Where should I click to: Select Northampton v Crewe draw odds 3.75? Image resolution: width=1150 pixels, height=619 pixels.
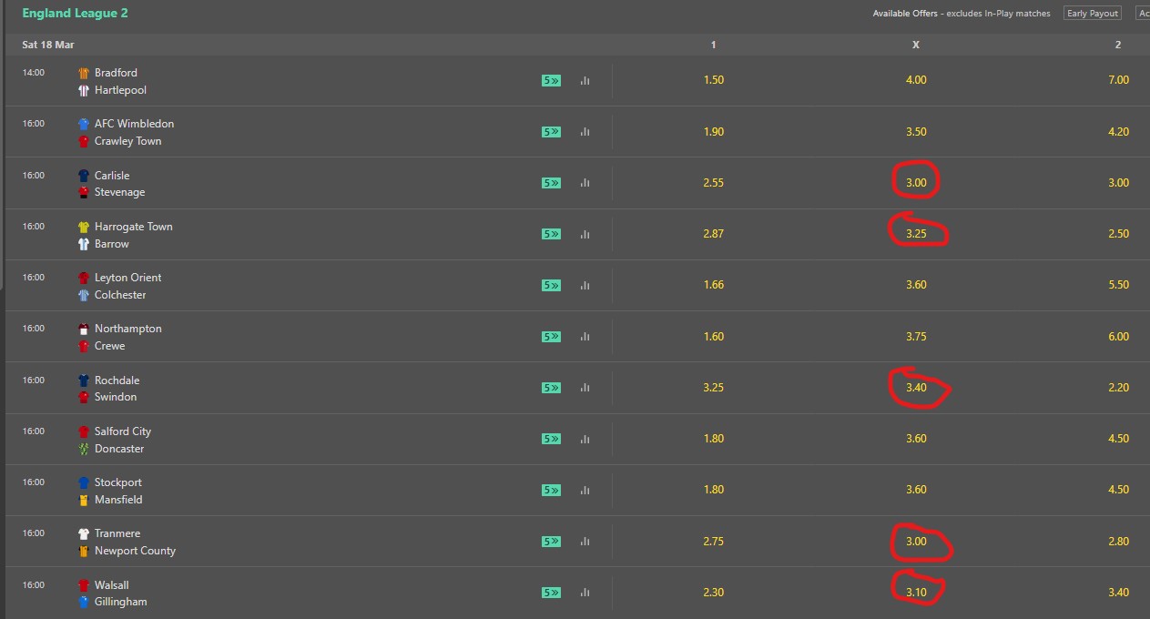[916, 337]
